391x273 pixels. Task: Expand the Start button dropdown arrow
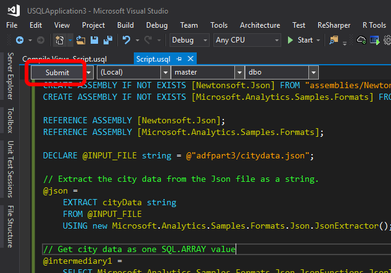coord(318,40)
